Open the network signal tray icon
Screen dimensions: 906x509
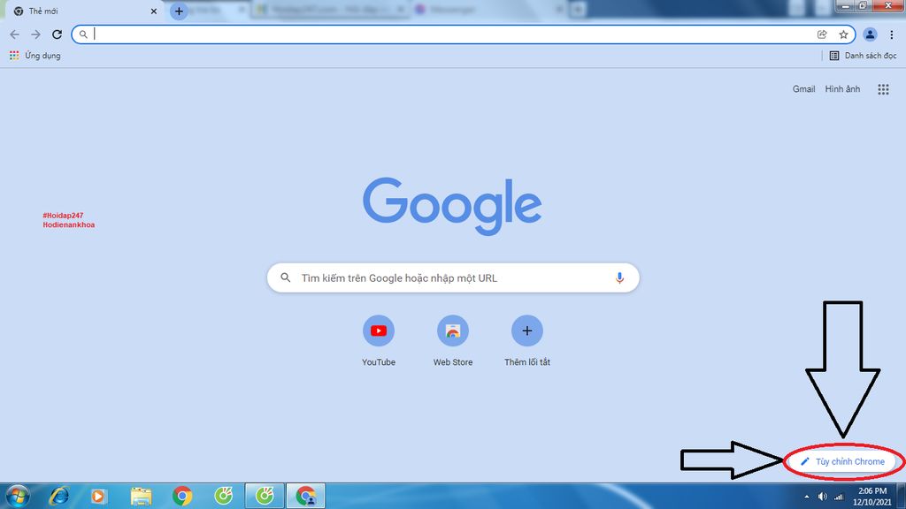[839, 497]
